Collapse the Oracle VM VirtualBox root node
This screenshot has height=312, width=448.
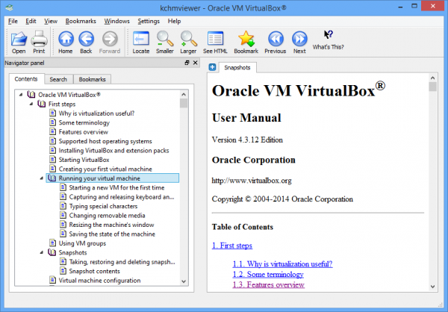point(21,95)
